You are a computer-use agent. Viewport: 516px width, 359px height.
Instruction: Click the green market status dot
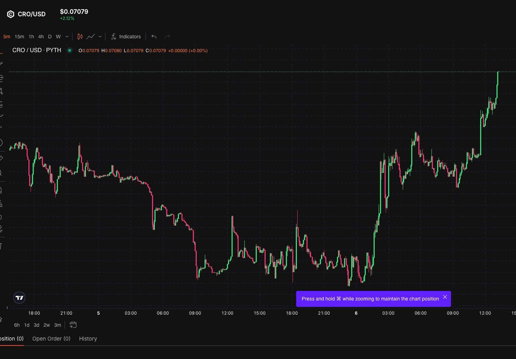(x=70, y=50)
